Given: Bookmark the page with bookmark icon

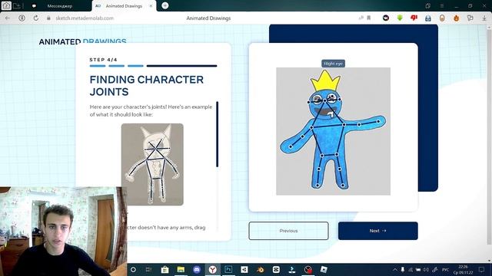Looking at the screenshot, I should [x=369, y=18].
